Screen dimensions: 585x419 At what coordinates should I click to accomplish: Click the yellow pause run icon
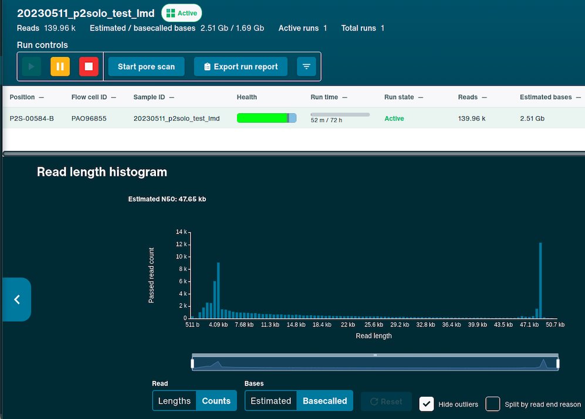click(x=59, y=66)
